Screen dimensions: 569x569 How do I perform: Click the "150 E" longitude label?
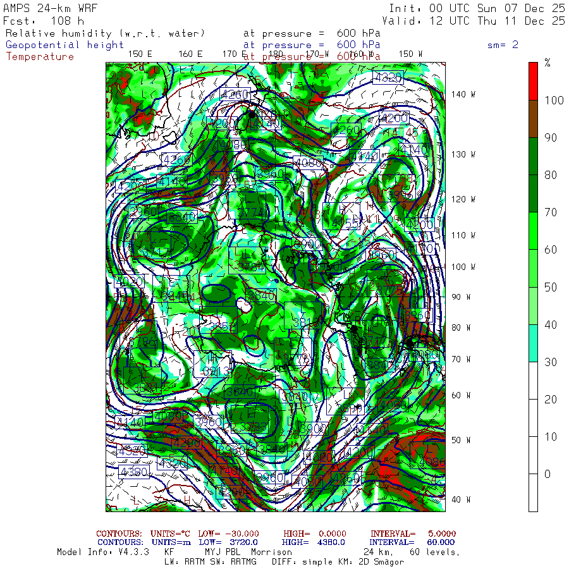(x=140, y=54)
